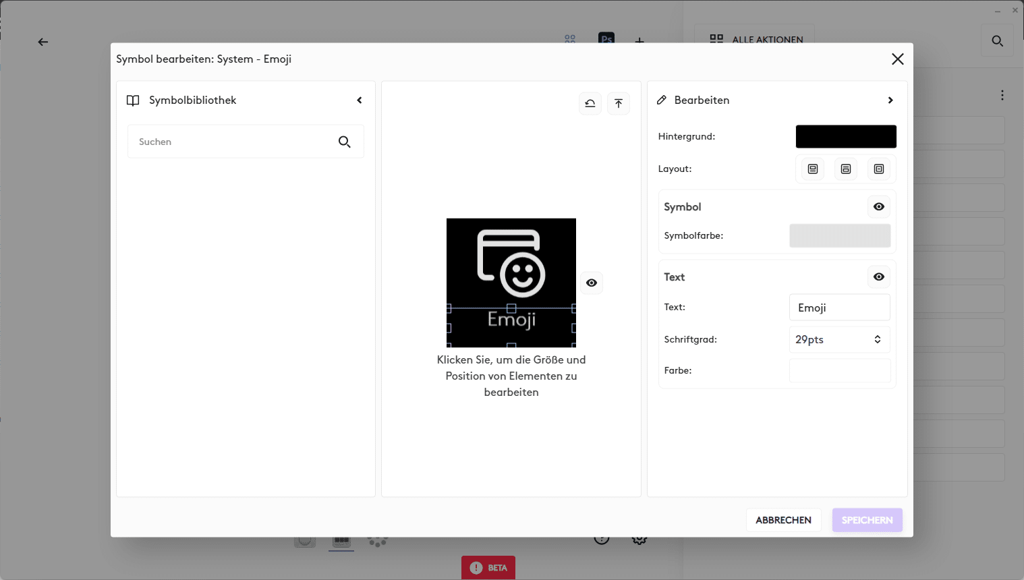
Task: Toggle visibility of the Symbol section
Action: [x=879, y=207]
